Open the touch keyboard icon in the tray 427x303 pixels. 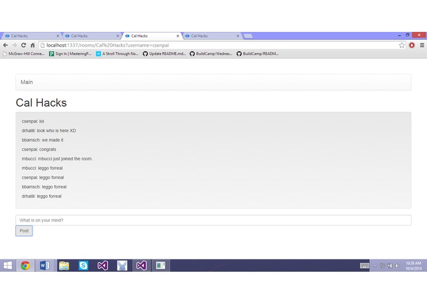click(364, 266)
